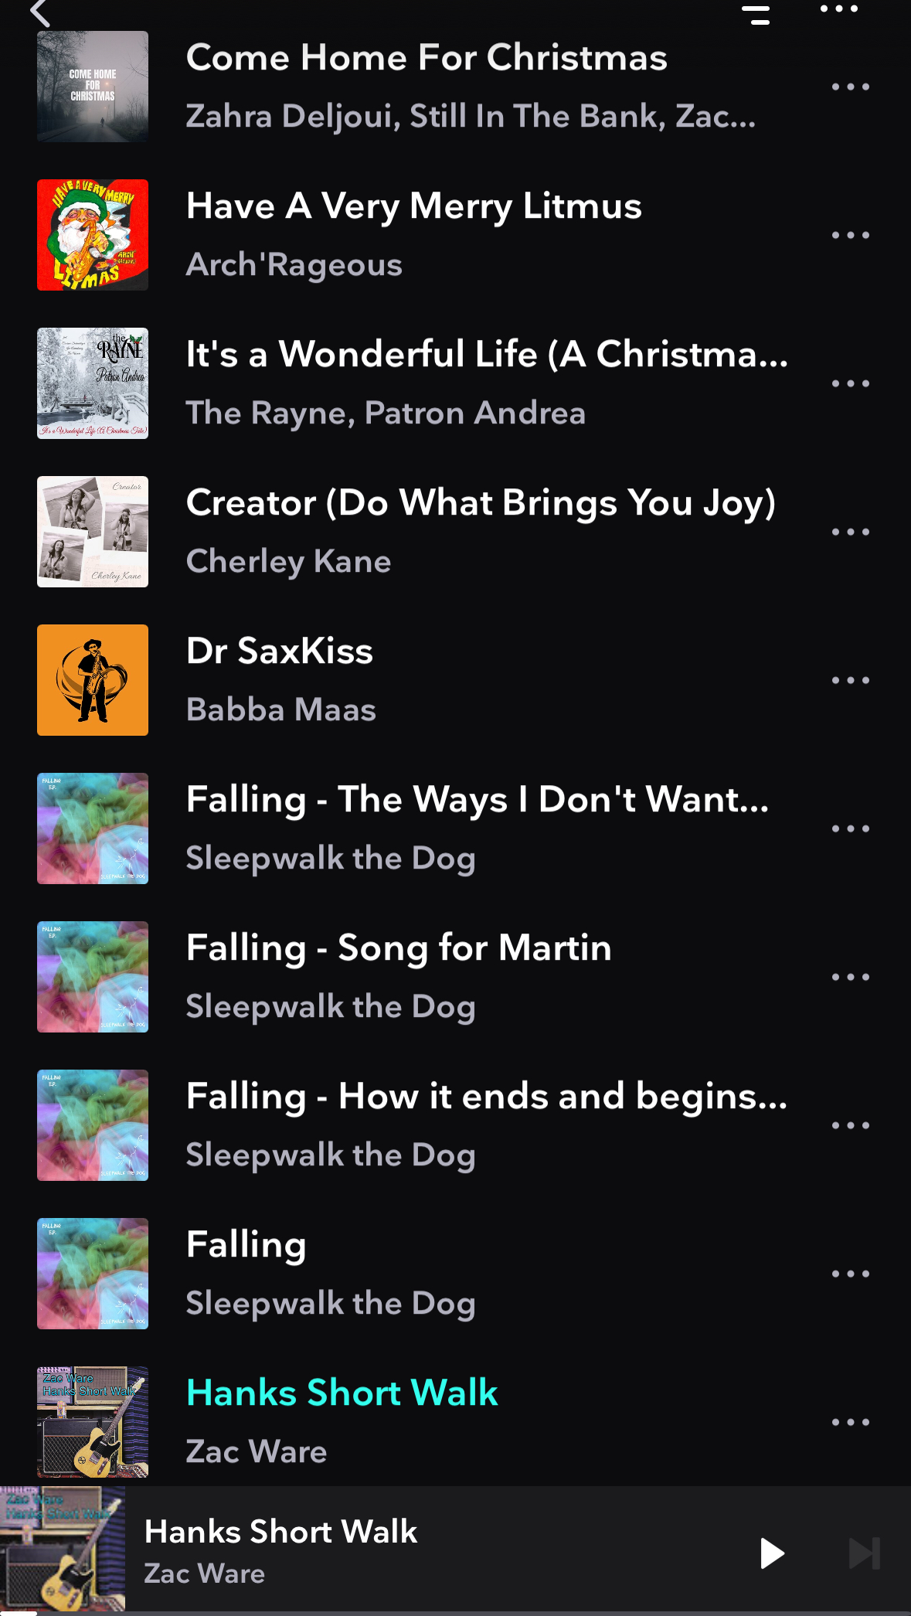The image size is (911, 1616).
Task: Open options for Falling - Song for Martin
Action: tap(851, 977)
